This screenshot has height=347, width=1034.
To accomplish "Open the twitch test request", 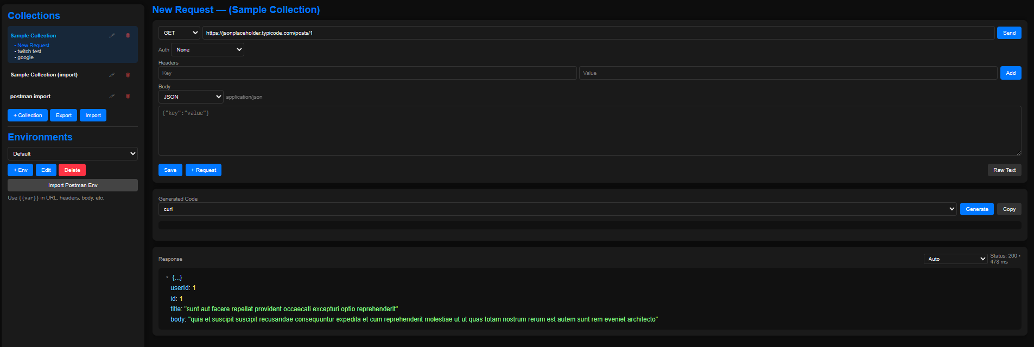I will click(29, 52).
